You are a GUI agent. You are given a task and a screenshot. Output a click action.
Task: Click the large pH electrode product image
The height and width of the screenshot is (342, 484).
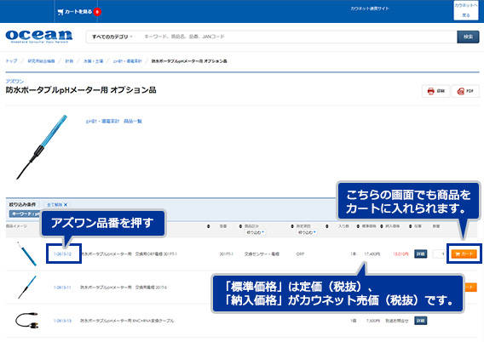pos(42,147)
